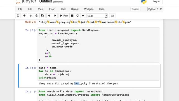Insert a new cell with the plus icon

tap(24, 16)
